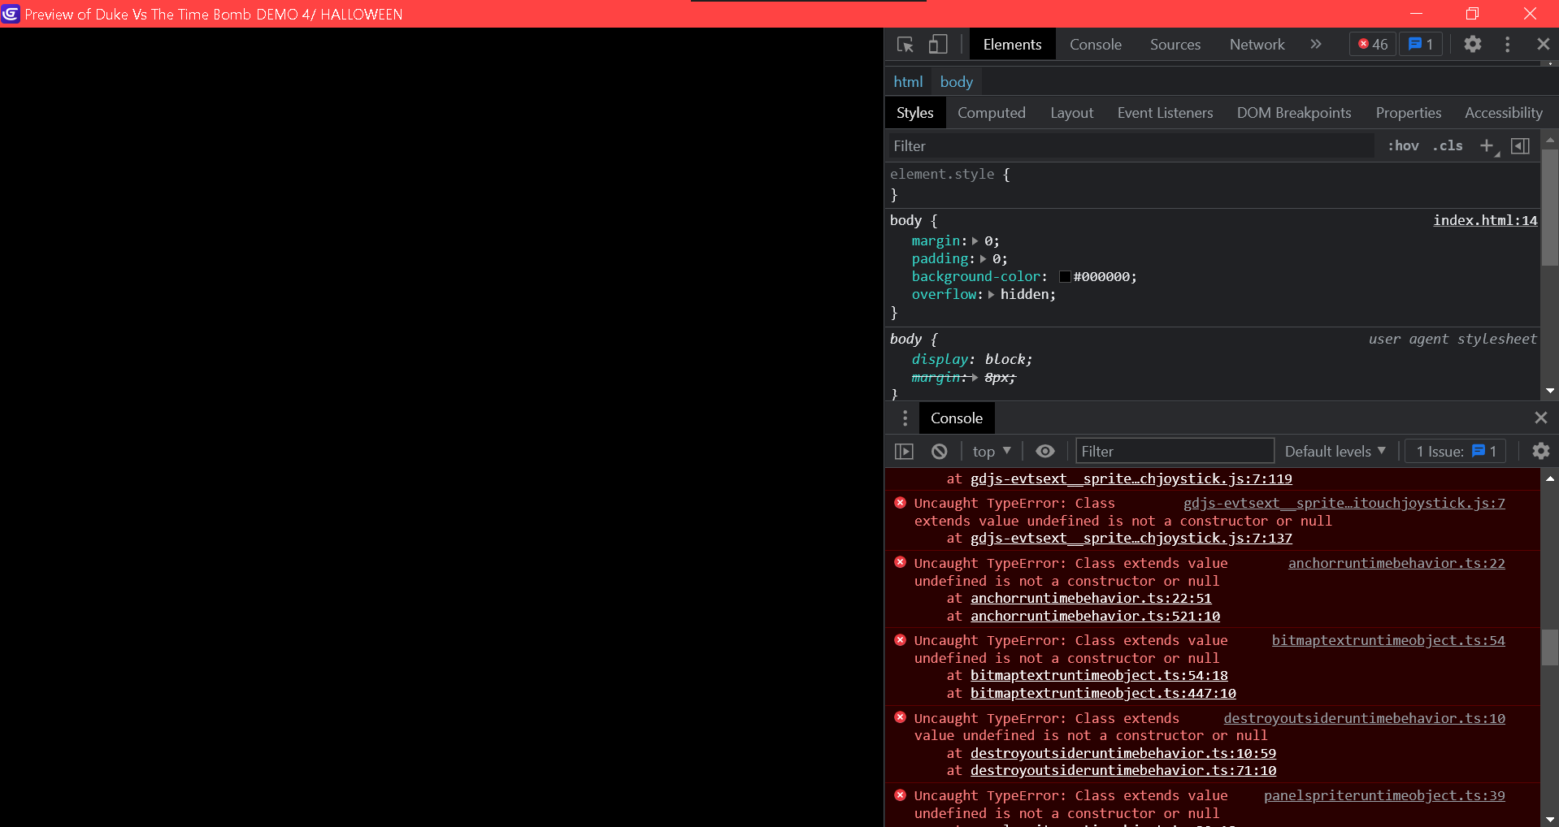The height and width of the screenshot is (827, 1559).
Task: Click the black background-color swatch
Action: coord(1065,277)
